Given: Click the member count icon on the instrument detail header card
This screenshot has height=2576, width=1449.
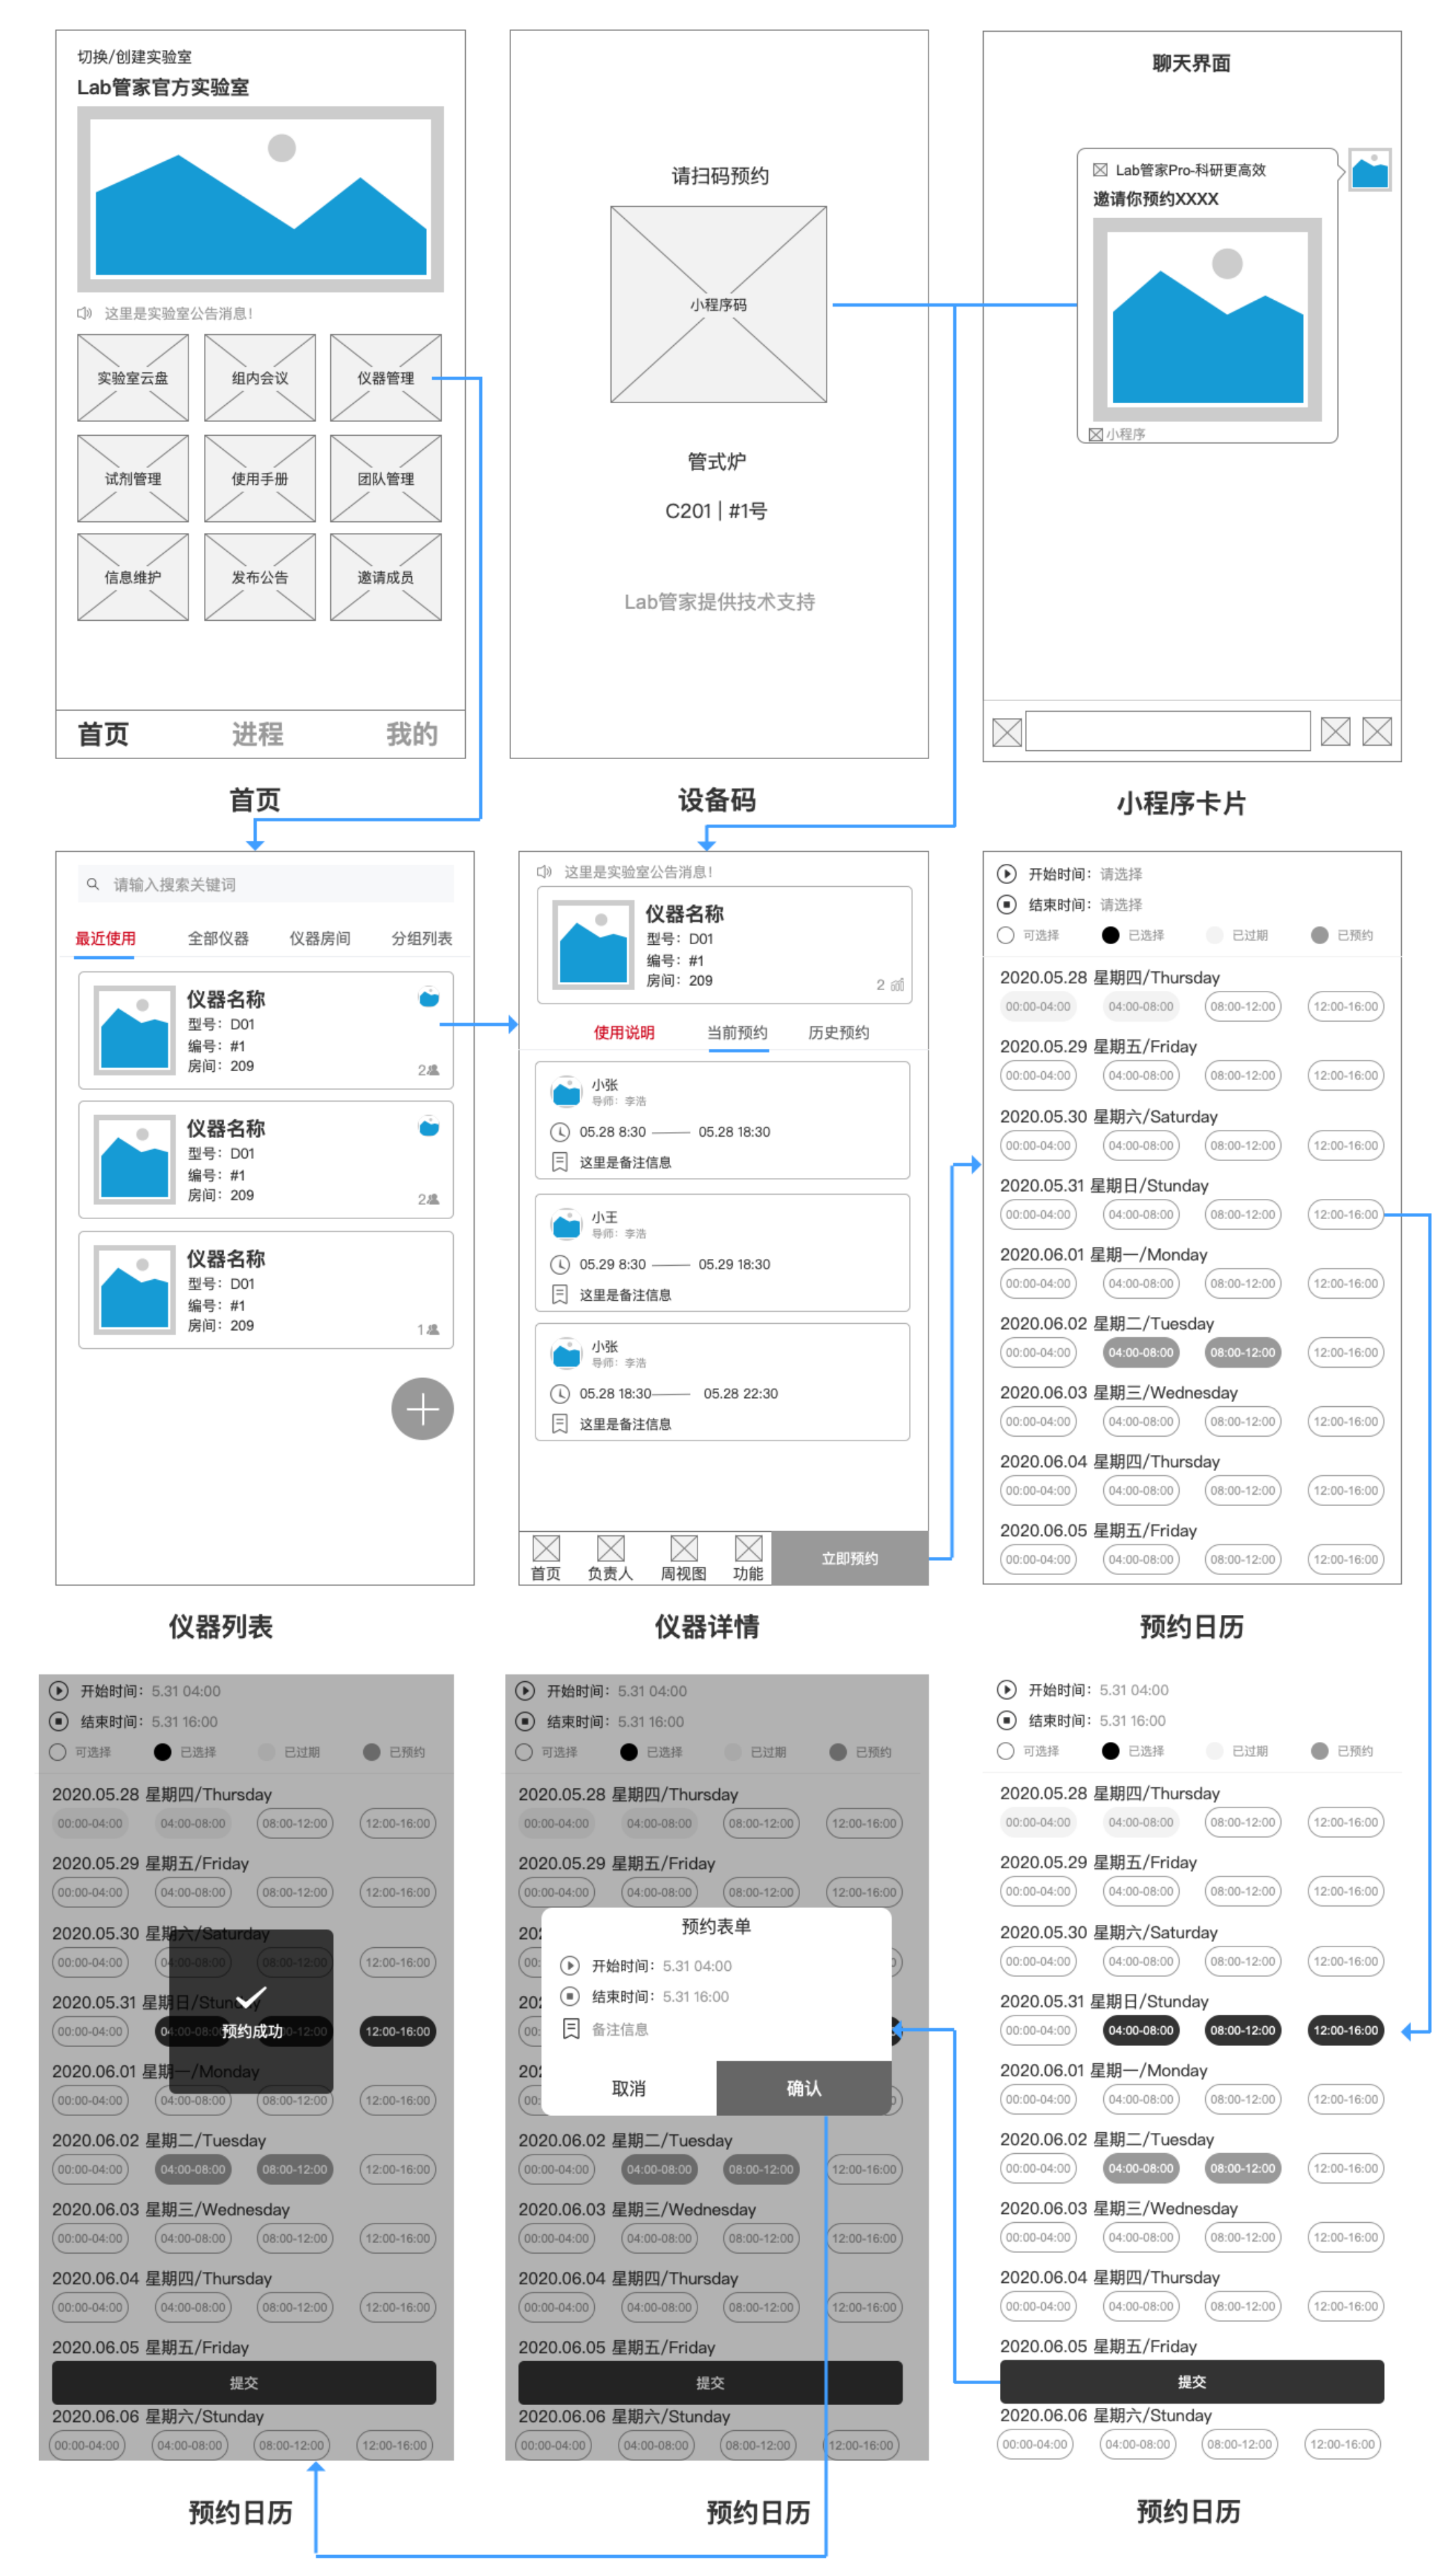Looking at the screenshot, I should [897, 985].
